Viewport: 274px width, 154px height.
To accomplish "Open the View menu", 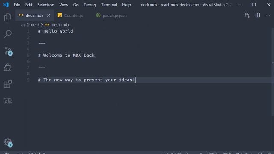I will tap(64, 5).
